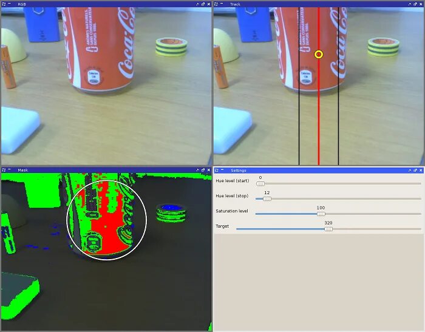Image resolution: width=425 pixels, height=332 pixels.
Task: Click the 'RGB' window title text
Action: click(x=22, y=4)
